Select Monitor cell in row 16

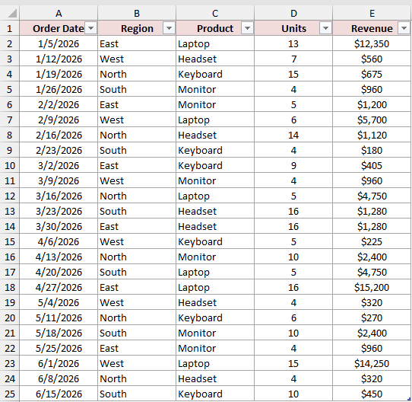point(215,257)
